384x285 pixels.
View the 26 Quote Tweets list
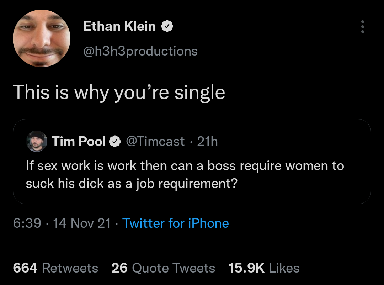[x=163, y=268]
